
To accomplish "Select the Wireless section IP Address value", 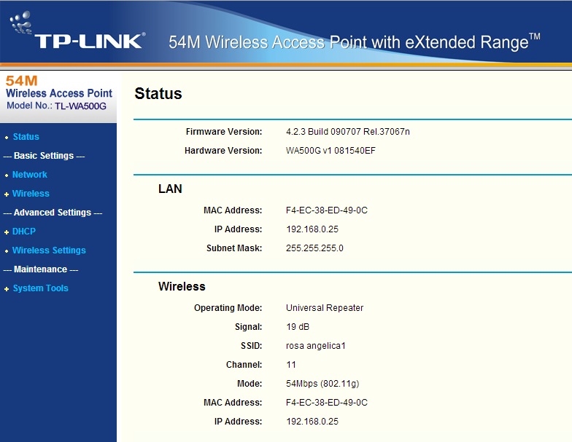I will click(312, 422).
